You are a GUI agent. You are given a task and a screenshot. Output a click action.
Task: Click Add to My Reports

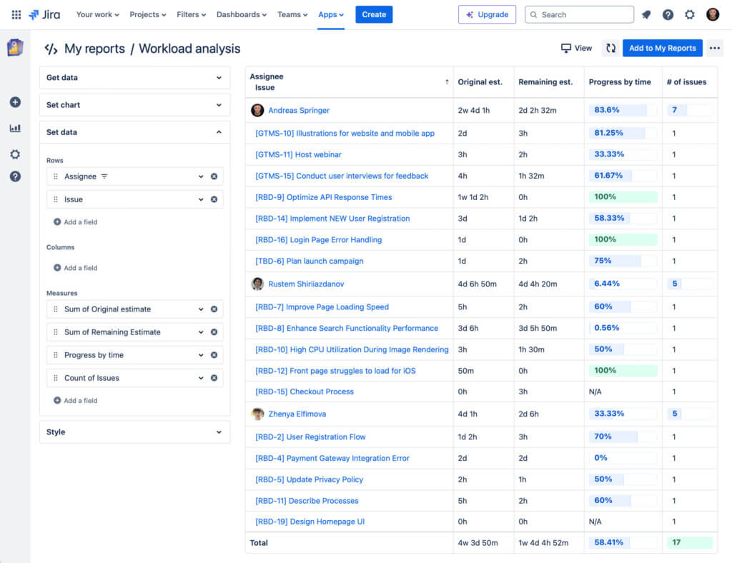point(662,48)
